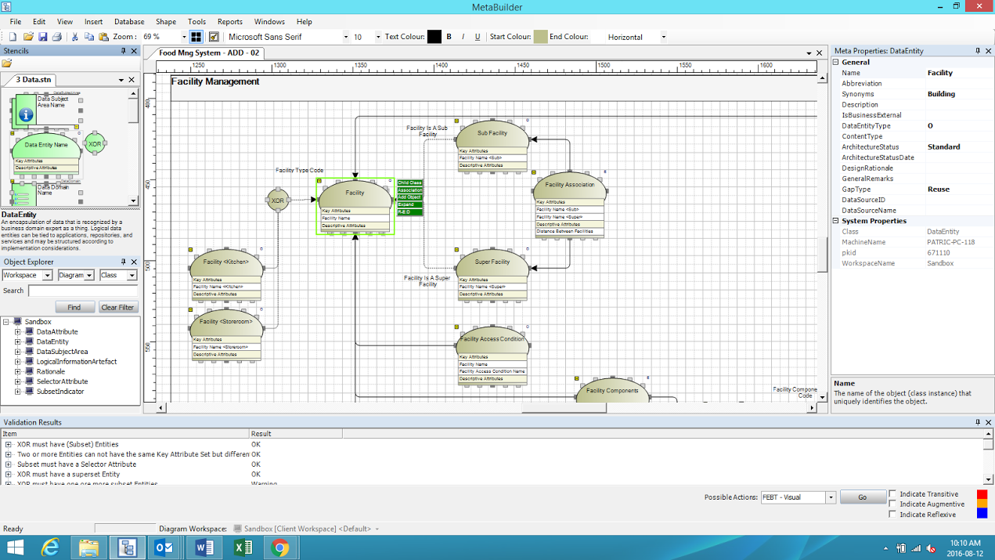Open Word from the taskbar
The image size is (995, 560).
(203, 547)
